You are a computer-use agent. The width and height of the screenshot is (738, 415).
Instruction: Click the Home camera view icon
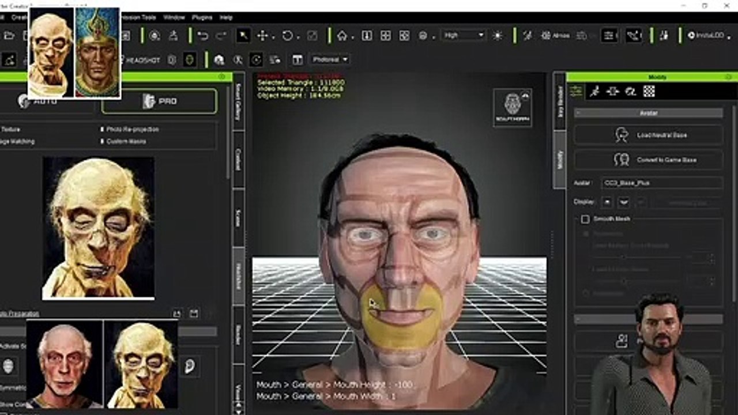(342, 36)
